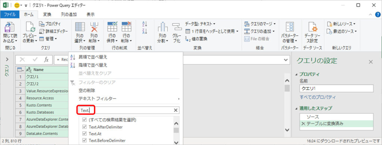Screen dimensions: 382x145
Task: Sort descending using the Z-A ribbon icon
Action: point(145,31)
